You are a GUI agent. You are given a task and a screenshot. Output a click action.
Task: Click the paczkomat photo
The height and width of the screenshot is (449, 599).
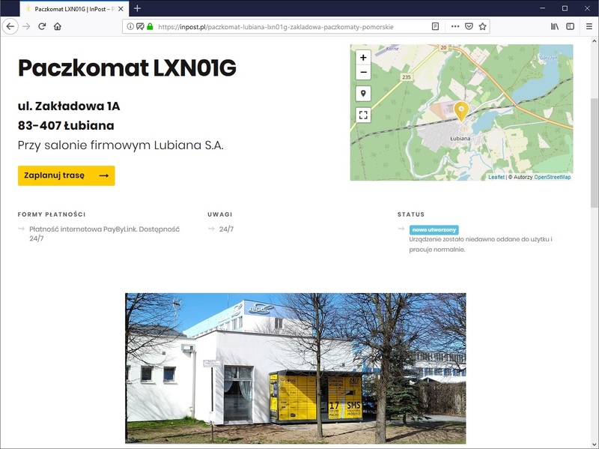pyautogui.click(x=295, y=368)
